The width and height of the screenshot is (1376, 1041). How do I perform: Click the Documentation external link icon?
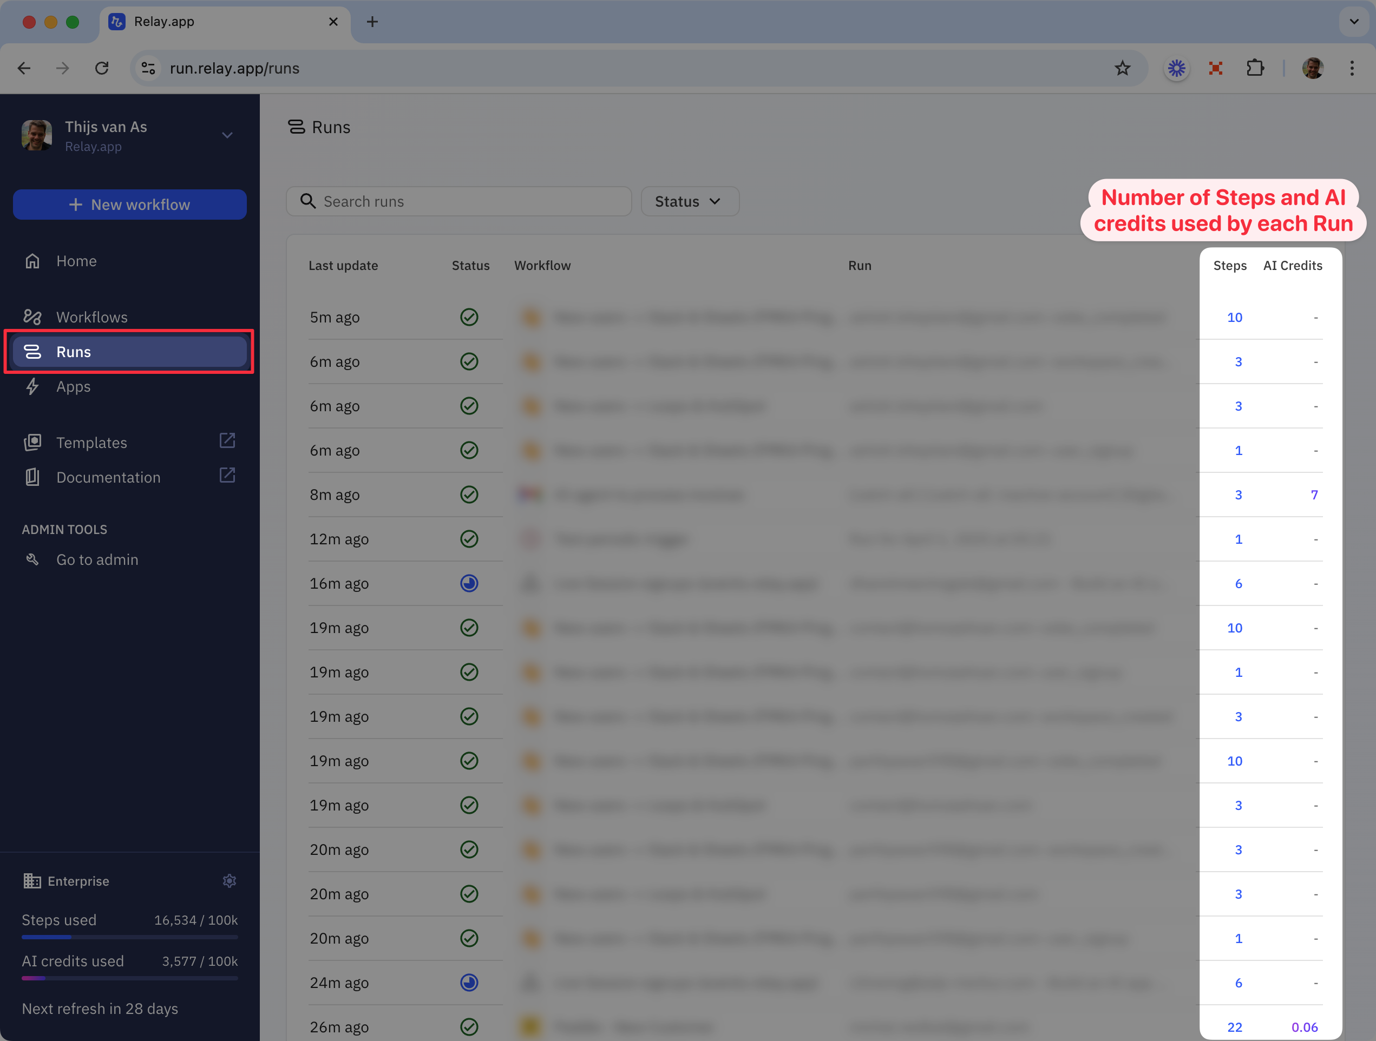tap(227, 476)
